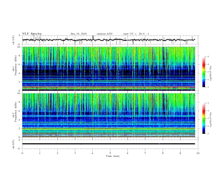223x172 pixels.
Task: Click the time axis tick label "5"
Action: pyautogui.click(x=110, y=153)
